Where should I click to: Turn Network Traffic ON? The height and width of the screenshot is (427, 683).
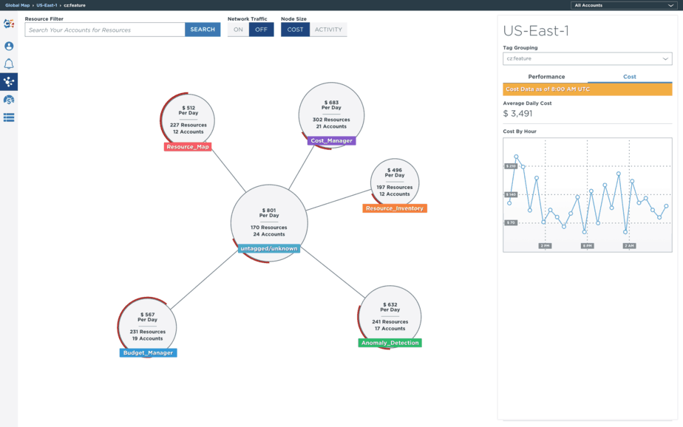coord(238,30)
